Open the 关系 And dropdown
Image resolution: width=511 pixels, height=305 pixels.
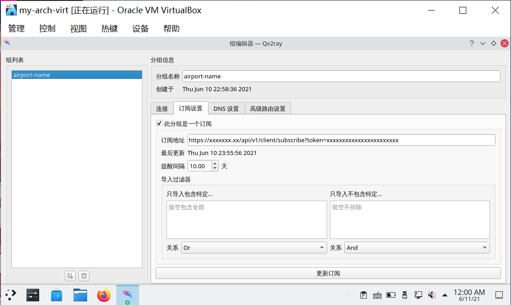485,248
